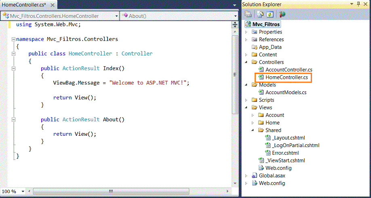Viewport: 371px width, 198px height.
Task: Select the Controllers folder label
Action: tap(272, 62)
